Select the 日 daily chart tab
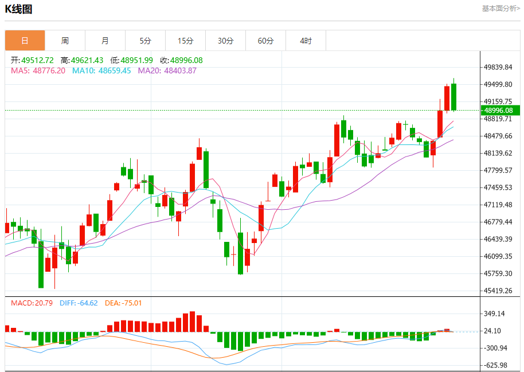This screenshot has width=524, height=372. click(x=25, y=41)
